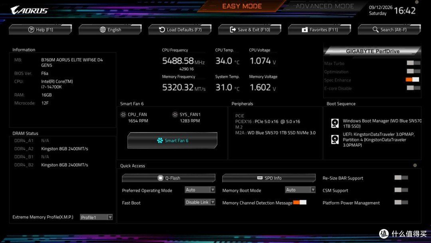Open Help (F1) button
431x243 pixels.
coord(40,30)
